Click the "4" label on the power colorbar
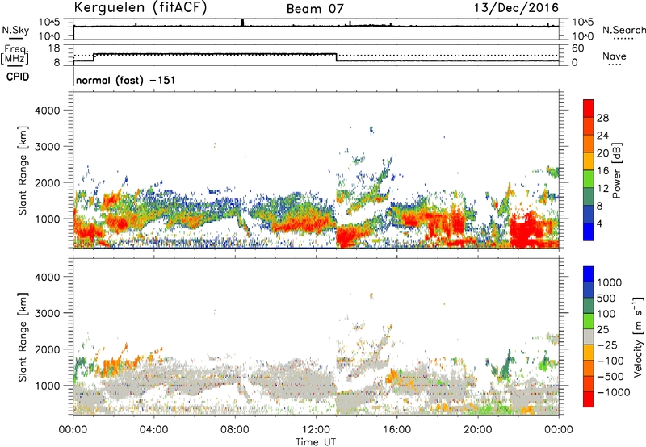The height and width of the screenshot is (447, 646). tap(599, 224)
